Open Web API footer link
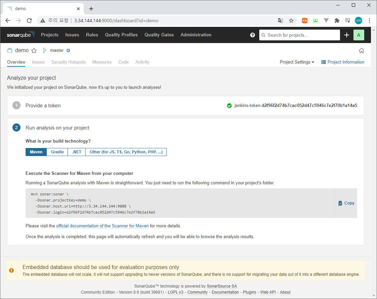This screenshot has height=299, width=377. [268, 292]
